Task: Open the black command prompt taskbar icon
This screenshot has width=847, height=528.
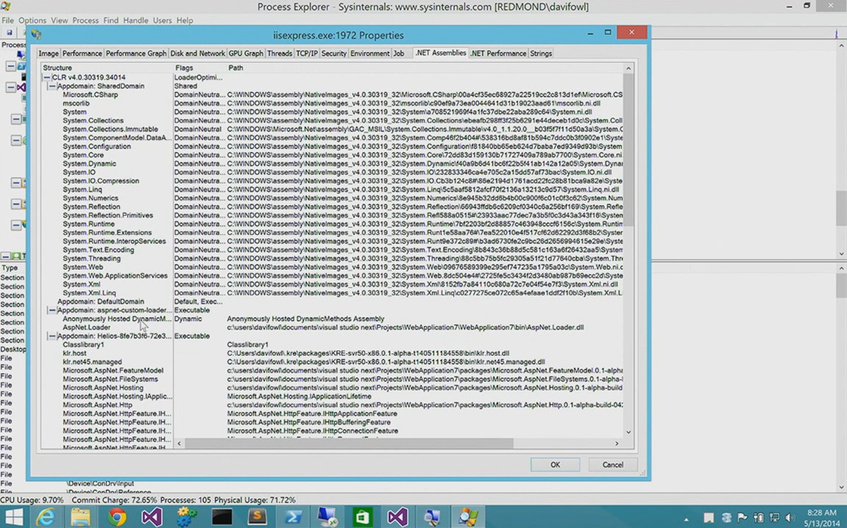Action: pyautogui.click(x=222, y=517)
